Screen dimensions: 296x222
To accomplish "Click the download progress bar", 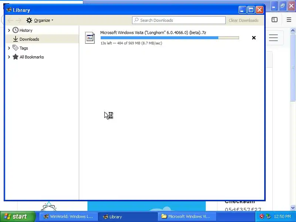I will click(170, 38).
